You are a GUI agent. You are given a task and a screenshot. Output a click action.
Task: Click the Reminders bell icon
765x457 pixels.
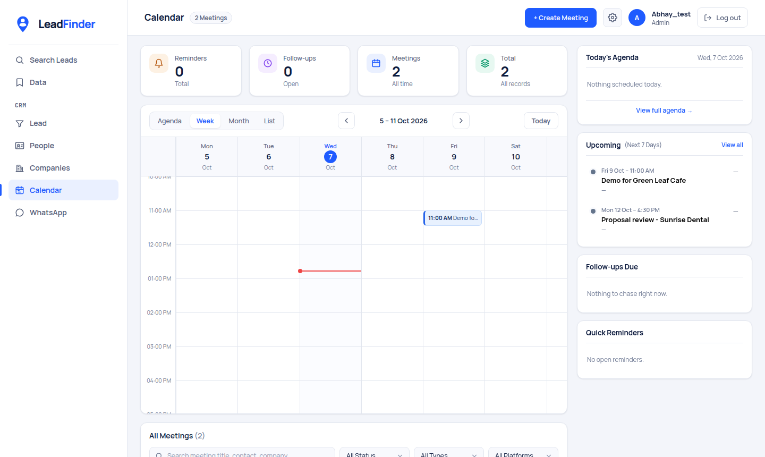pos(159,63)
